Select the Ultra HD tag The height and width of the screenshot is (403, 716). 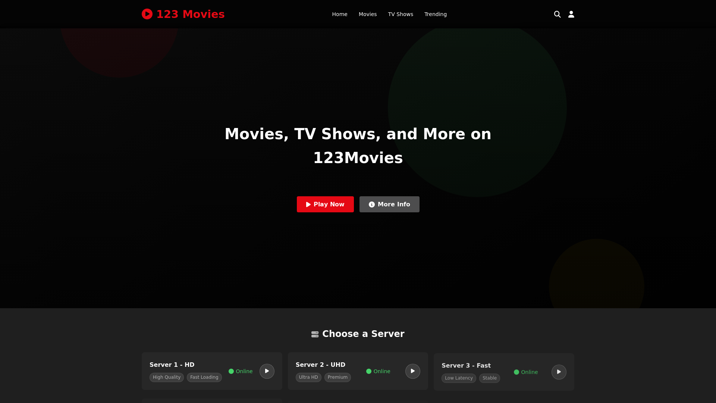click(308, 377)
